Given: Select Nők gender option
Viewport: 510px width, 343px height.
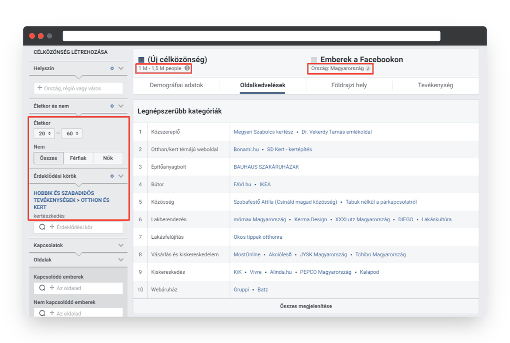Looking at the screenshot, I should [x=108, y=158].
